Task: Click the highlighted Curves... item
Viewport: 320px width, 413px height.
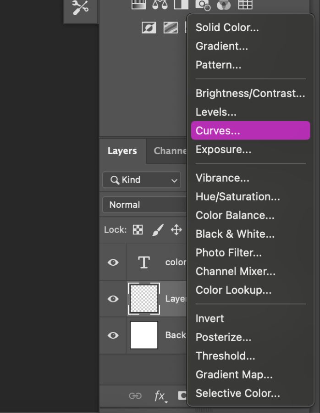Action: click(250, 130)
